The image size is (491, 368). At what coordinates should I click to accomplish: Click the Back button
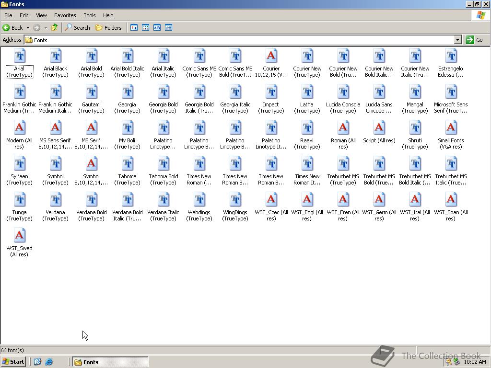pyautogui.click(x=13, y=27)
